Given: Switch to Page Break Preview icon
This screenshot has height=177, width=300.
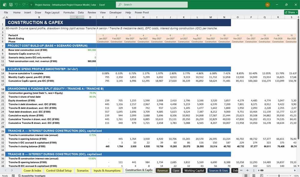Looking at the screenshot, I should (x=261, y=176).
